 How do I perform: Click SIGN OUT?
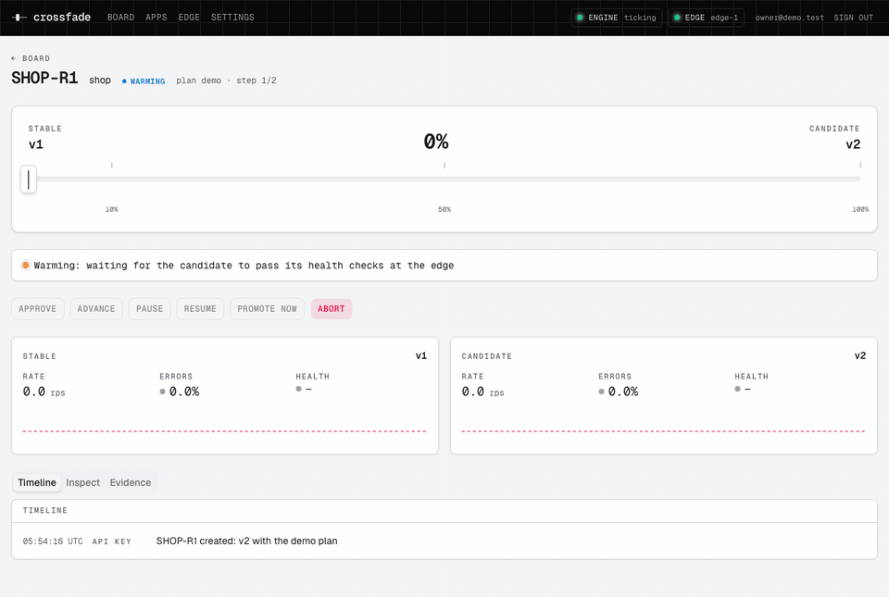pyautogui.click(x=853, y=18)
